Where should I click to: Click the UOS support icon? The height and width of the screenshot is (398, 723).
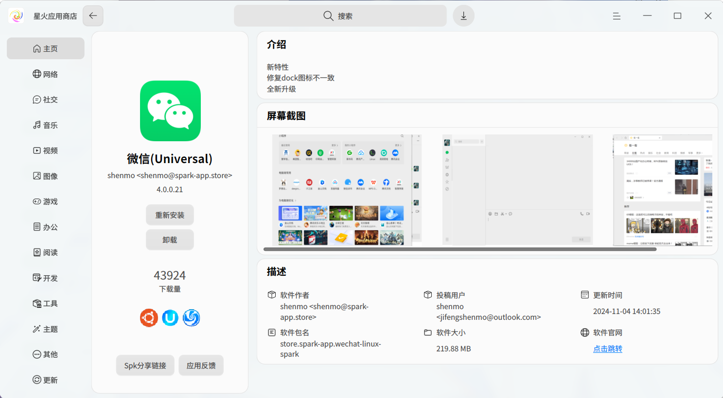[170, 318]
